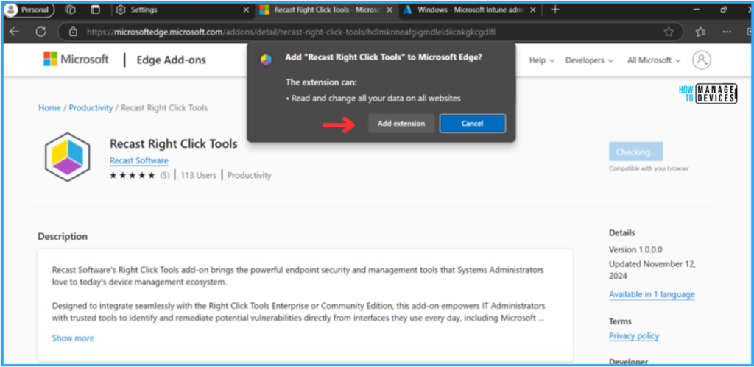The width and height of the screenshot is (754, 367).
Task: Click Show more in description
Action: [73, 338]
